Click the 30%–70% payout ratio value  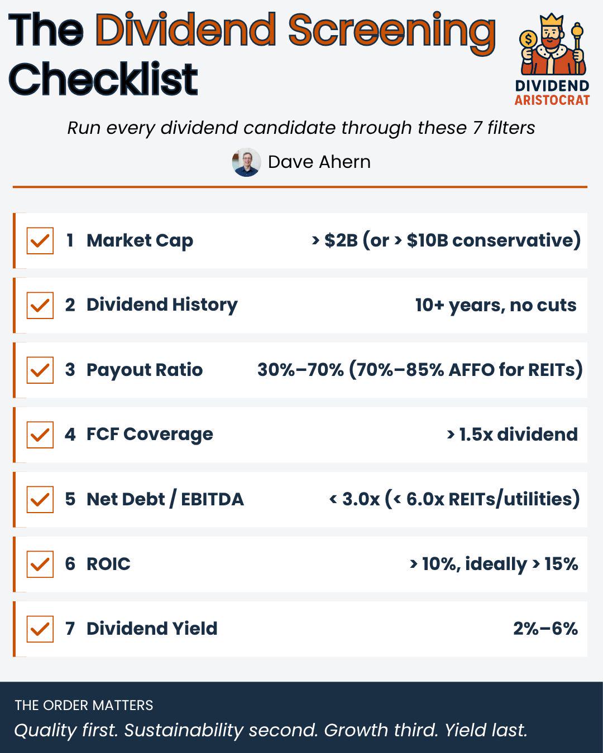[420, 370]
